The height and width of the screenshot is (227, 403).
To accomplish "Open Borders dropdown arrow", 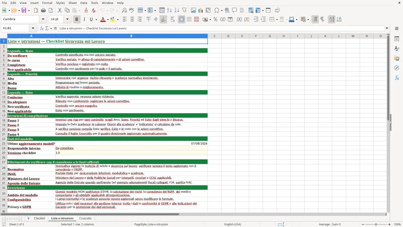I will (277, 20).
